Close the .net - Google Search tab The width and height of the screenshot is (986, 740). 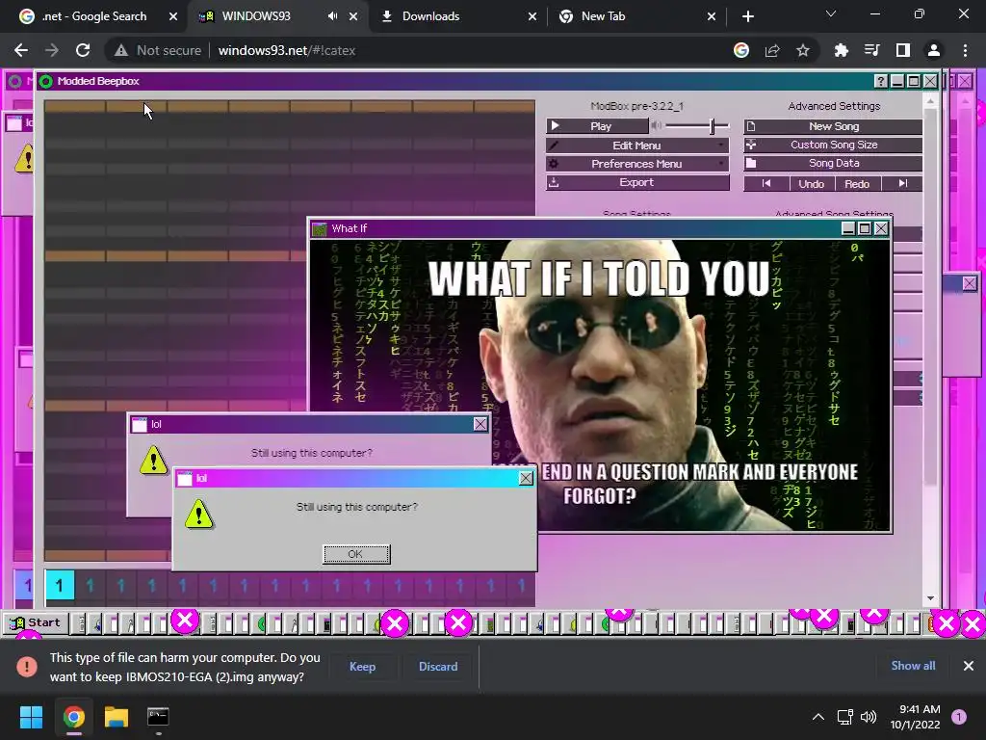(173, 16)
